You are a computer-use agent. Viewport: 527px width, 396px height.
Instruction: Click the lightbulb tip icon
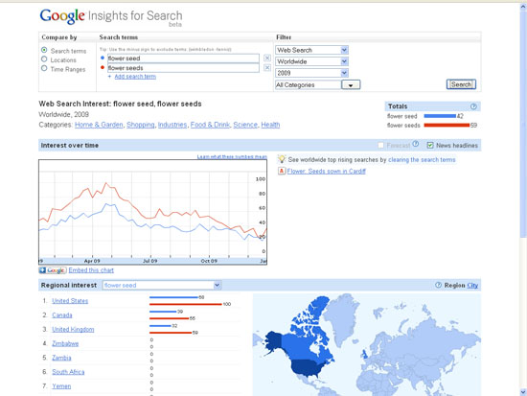coord(282,159)
